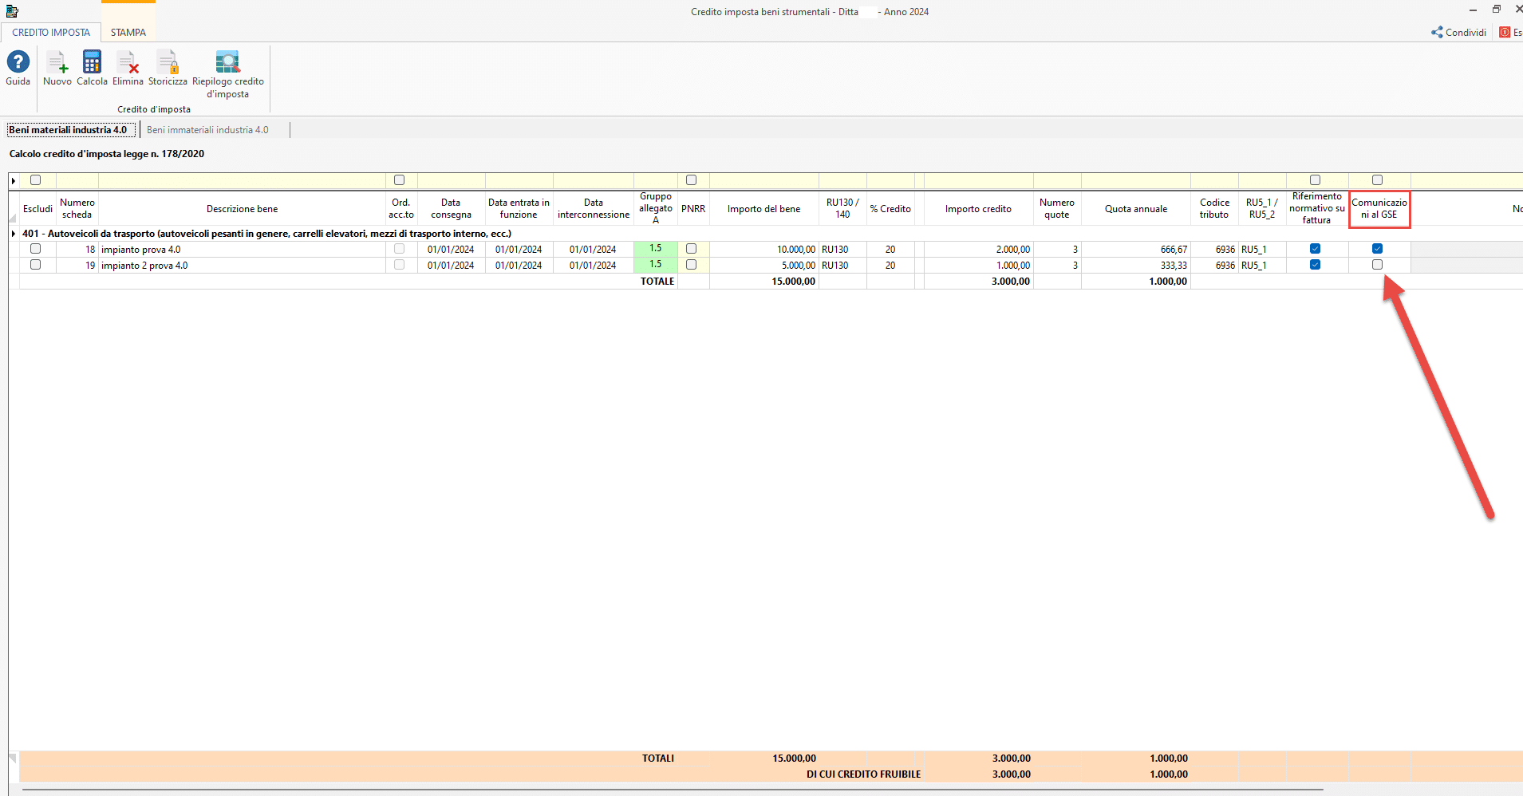
Task: Click the Storicizza archive icon
Action: coord(168,62)
